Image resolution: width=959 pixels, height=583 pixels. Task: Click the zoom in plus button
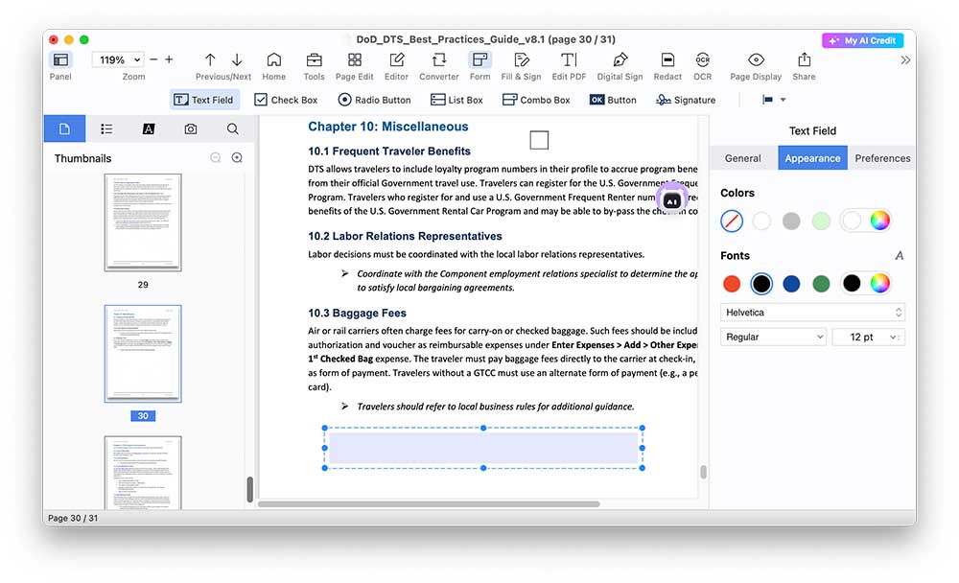tap(169, 59)
